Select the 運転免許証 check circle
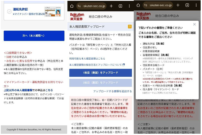This screenshot has height=135, width=202. [9, 11]
